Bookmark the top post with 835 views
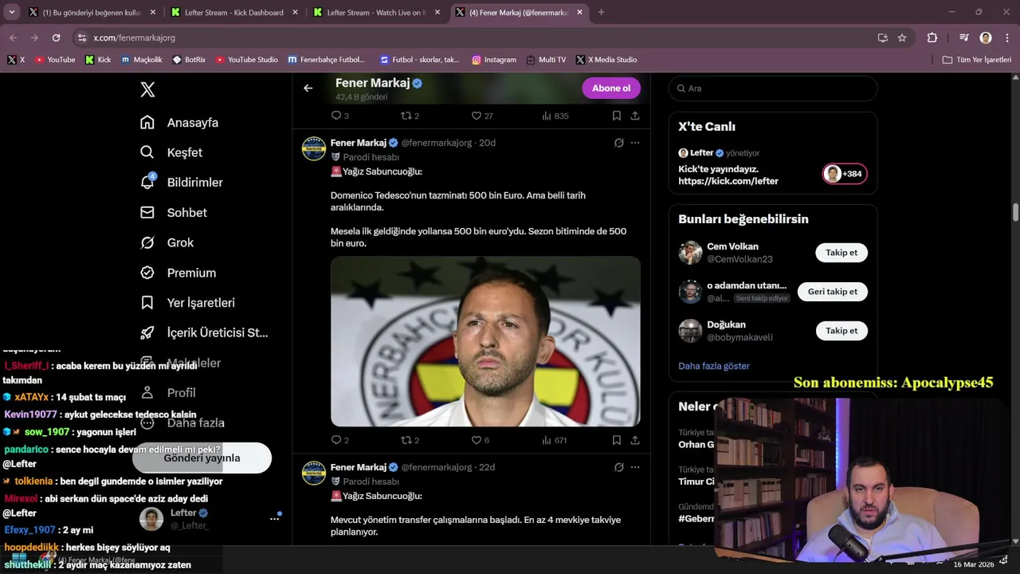The height and width of the screenshot is (574, 1020). click(617, 116)
